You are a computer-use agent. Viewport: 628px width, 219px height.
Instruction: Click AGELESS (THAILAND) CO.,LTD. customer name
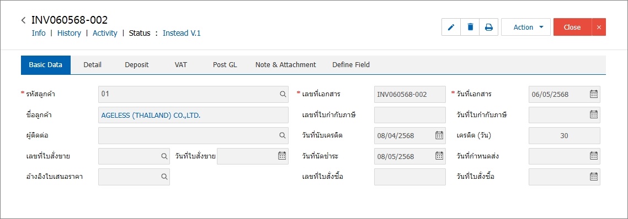tap(151, 115)
